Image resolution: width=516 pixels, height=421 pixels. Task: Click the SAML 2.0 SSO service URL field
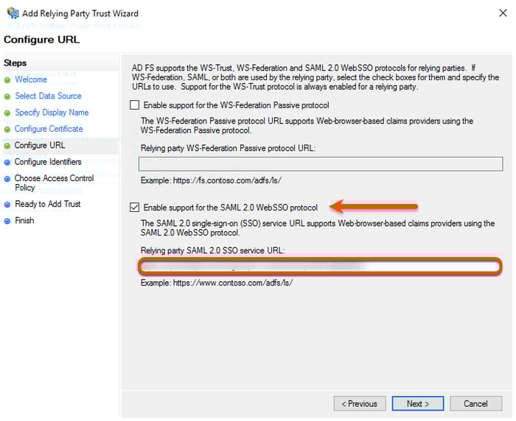[x=321, y=266]
